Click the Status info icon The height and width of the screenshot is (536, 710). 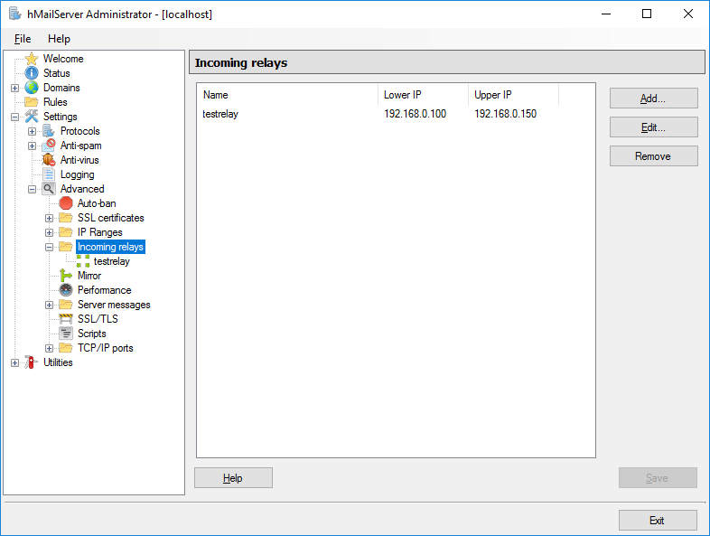point(32,73)
